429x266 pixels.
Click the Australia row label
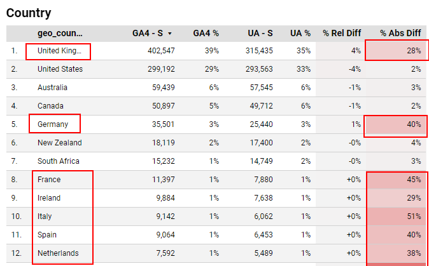tap(52, 88)
